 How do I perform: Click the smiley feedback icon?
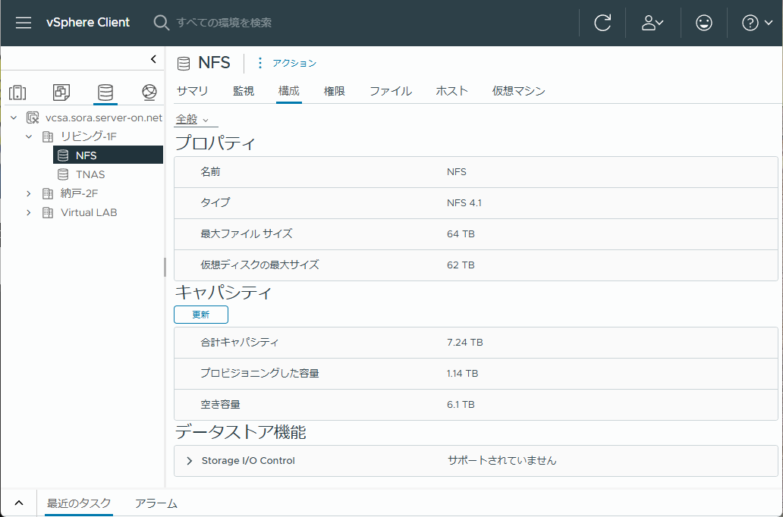point(703,23)
